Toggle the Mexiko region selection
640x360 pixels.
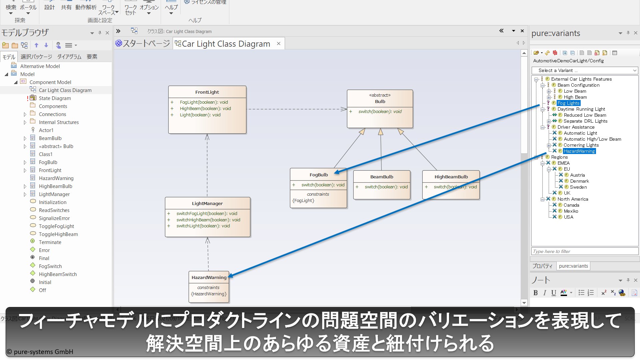(555, 211)
